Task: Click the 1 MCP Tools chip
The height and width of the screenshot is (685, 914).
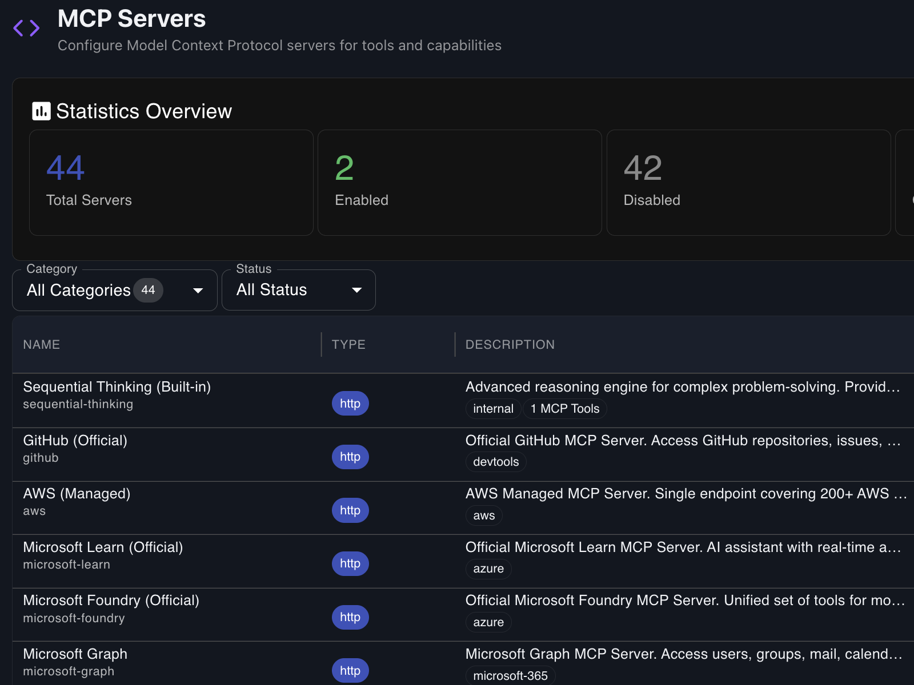Action: (x=565, y=409)
